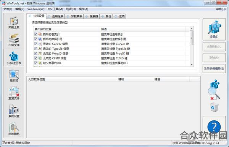Open the 系统设置 system settings tool
The image size is (229, 147).
(14, 111)
